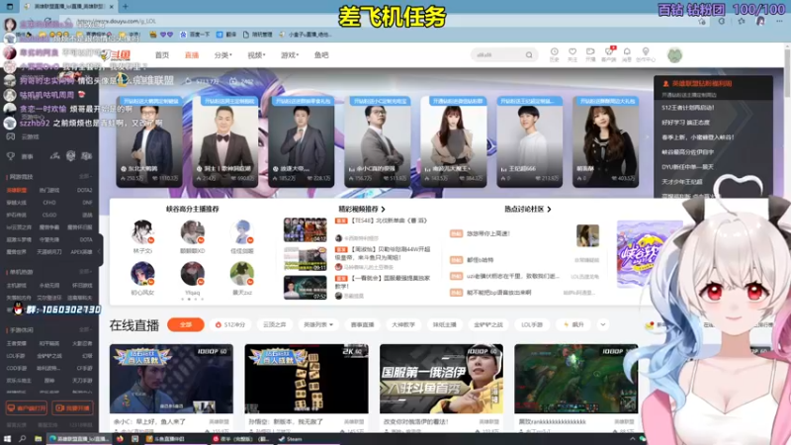The image size is (791, 445).
Task: Click the browser refresh icon near the star
Action: click(722, 21)
